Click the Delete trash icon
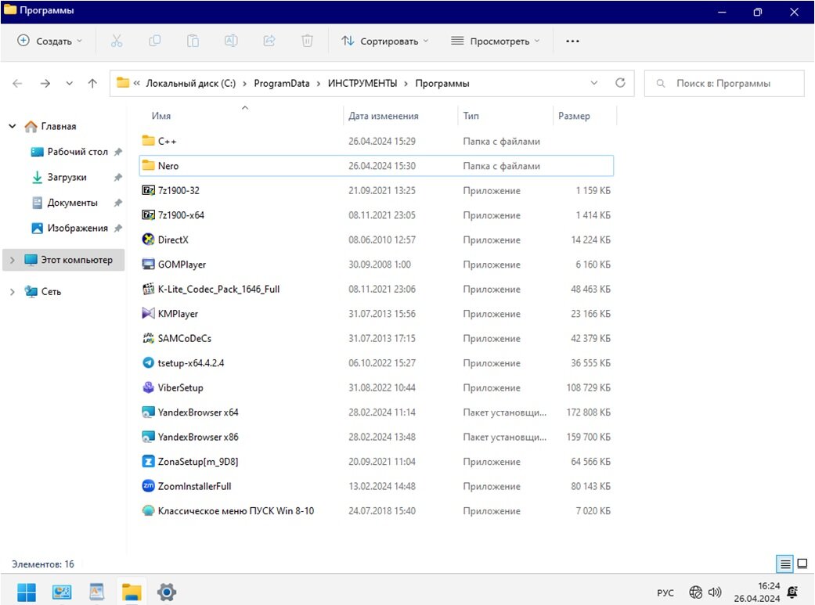The width and height of the screenshot is (815, 605). [x=307, y=41]
